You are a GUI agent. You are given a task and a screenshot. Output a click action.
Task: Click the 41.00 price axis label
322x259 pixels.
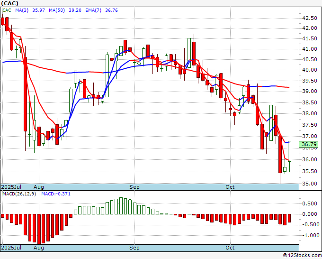[310, 49]
